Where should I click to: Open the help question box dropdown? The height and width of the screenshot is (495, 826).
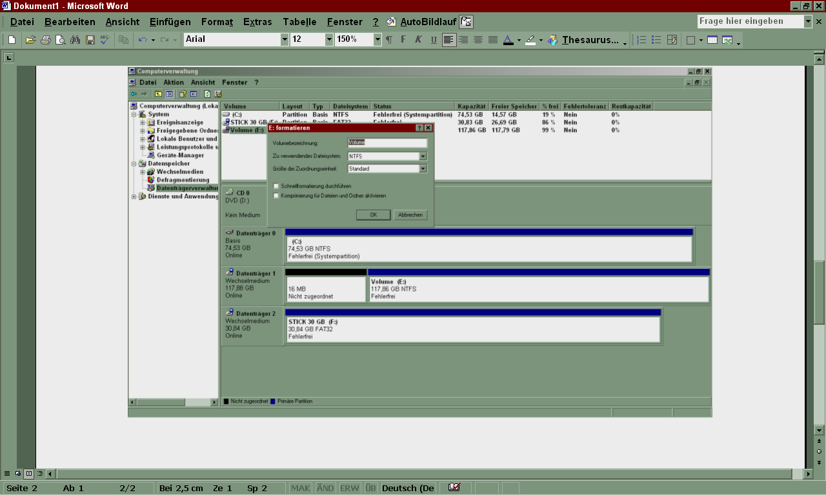click(x=809, y=21)
